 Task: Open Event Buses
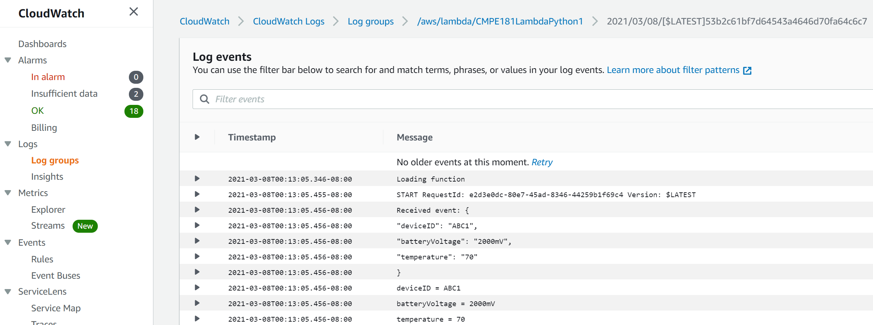click(x=56, y=276)
